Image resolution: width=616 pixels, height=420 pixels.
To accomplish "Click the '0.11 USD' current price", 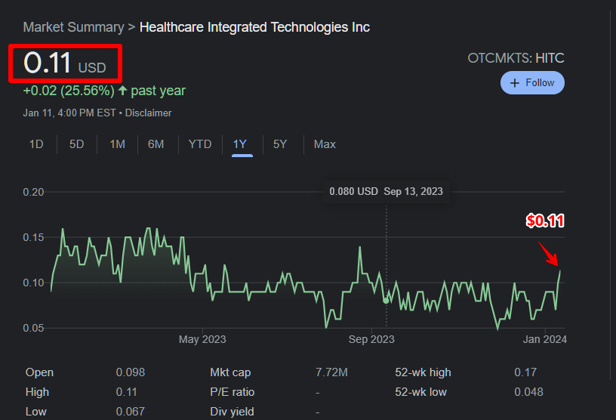I will 65,63.
